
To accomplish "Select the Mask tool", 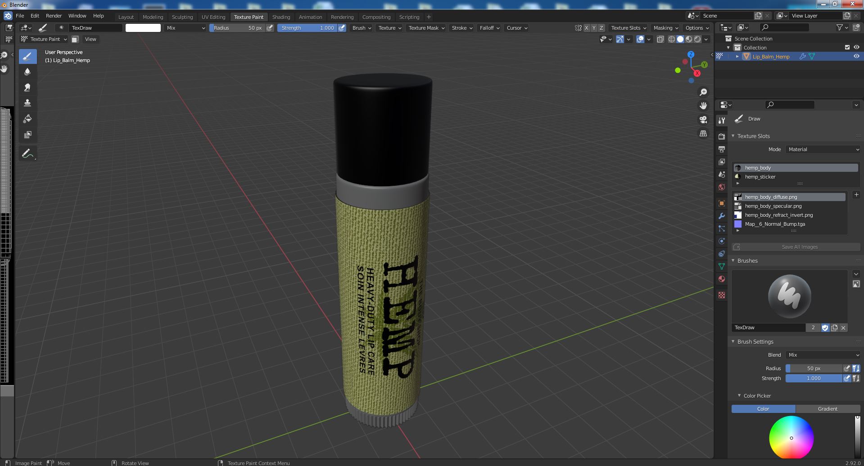I will 27,134.
